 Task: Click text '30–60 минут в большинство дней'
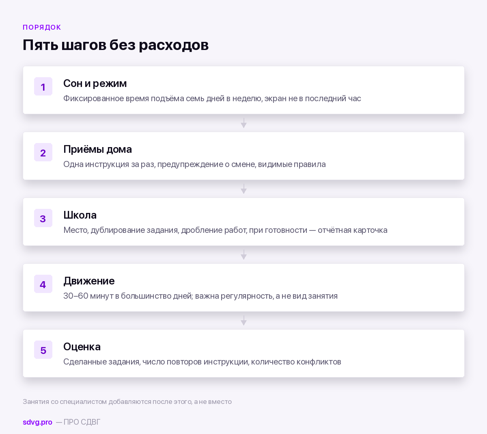[127, 296]
